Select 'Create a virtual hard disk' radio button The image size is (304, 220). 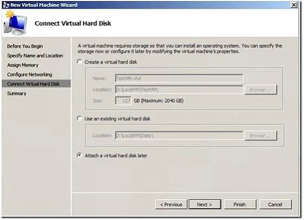click(80, 62)
